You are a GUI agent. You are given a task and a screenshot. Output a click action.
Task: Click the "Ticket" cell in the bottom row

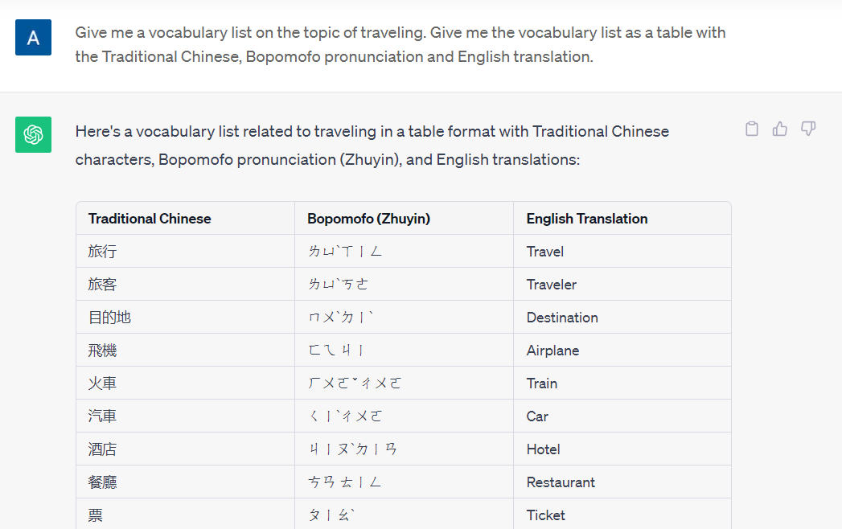click(x=546, y=515)
